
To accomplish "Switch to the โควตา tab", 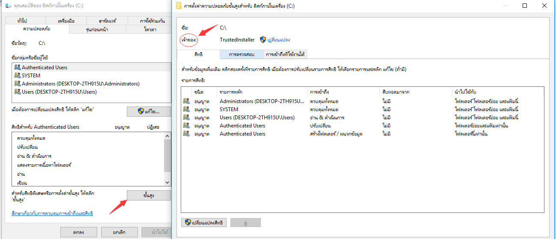I will 150,30.
